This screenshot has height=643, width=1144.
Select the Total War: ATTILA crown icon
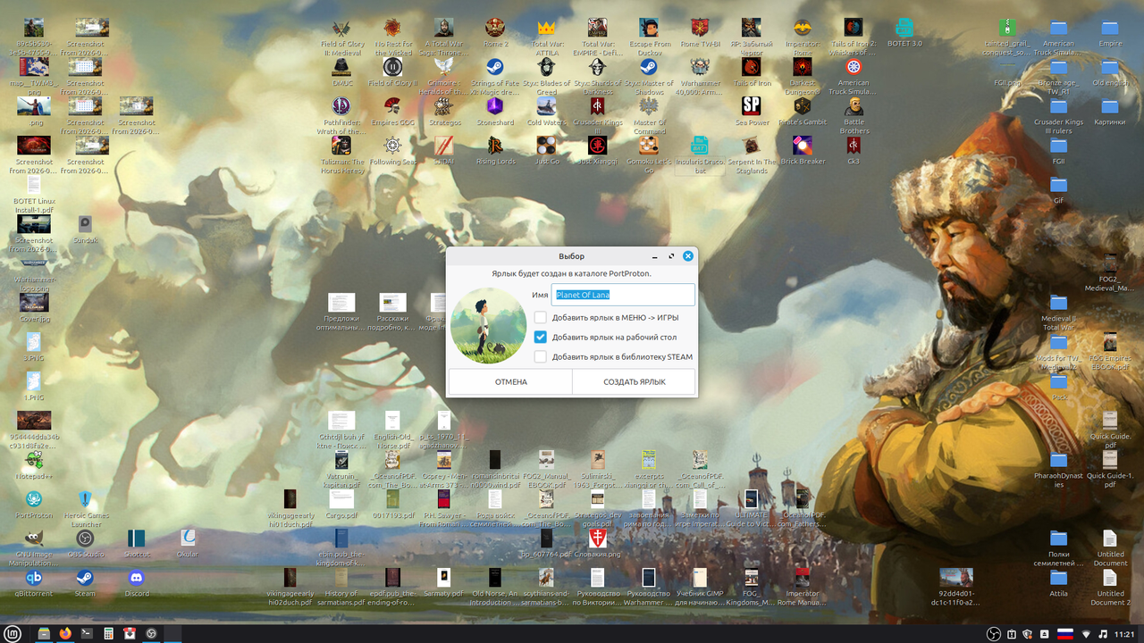click(546, 28)
